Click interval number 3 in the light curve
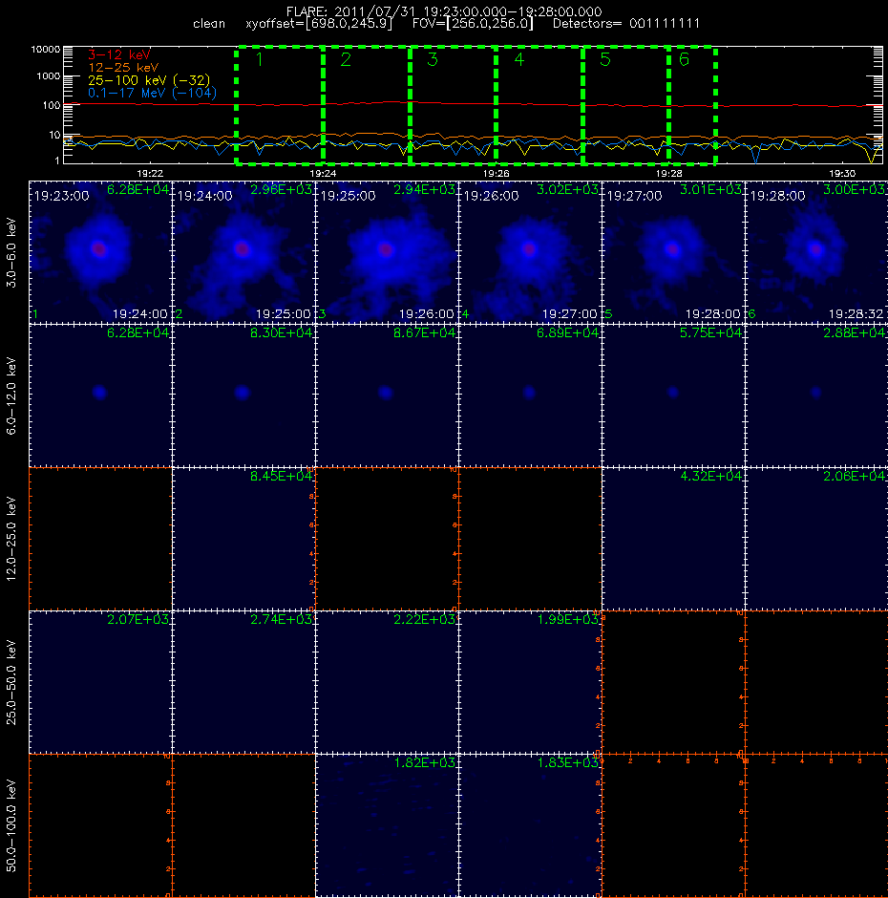The image size is (888, 898). point(433,59)
